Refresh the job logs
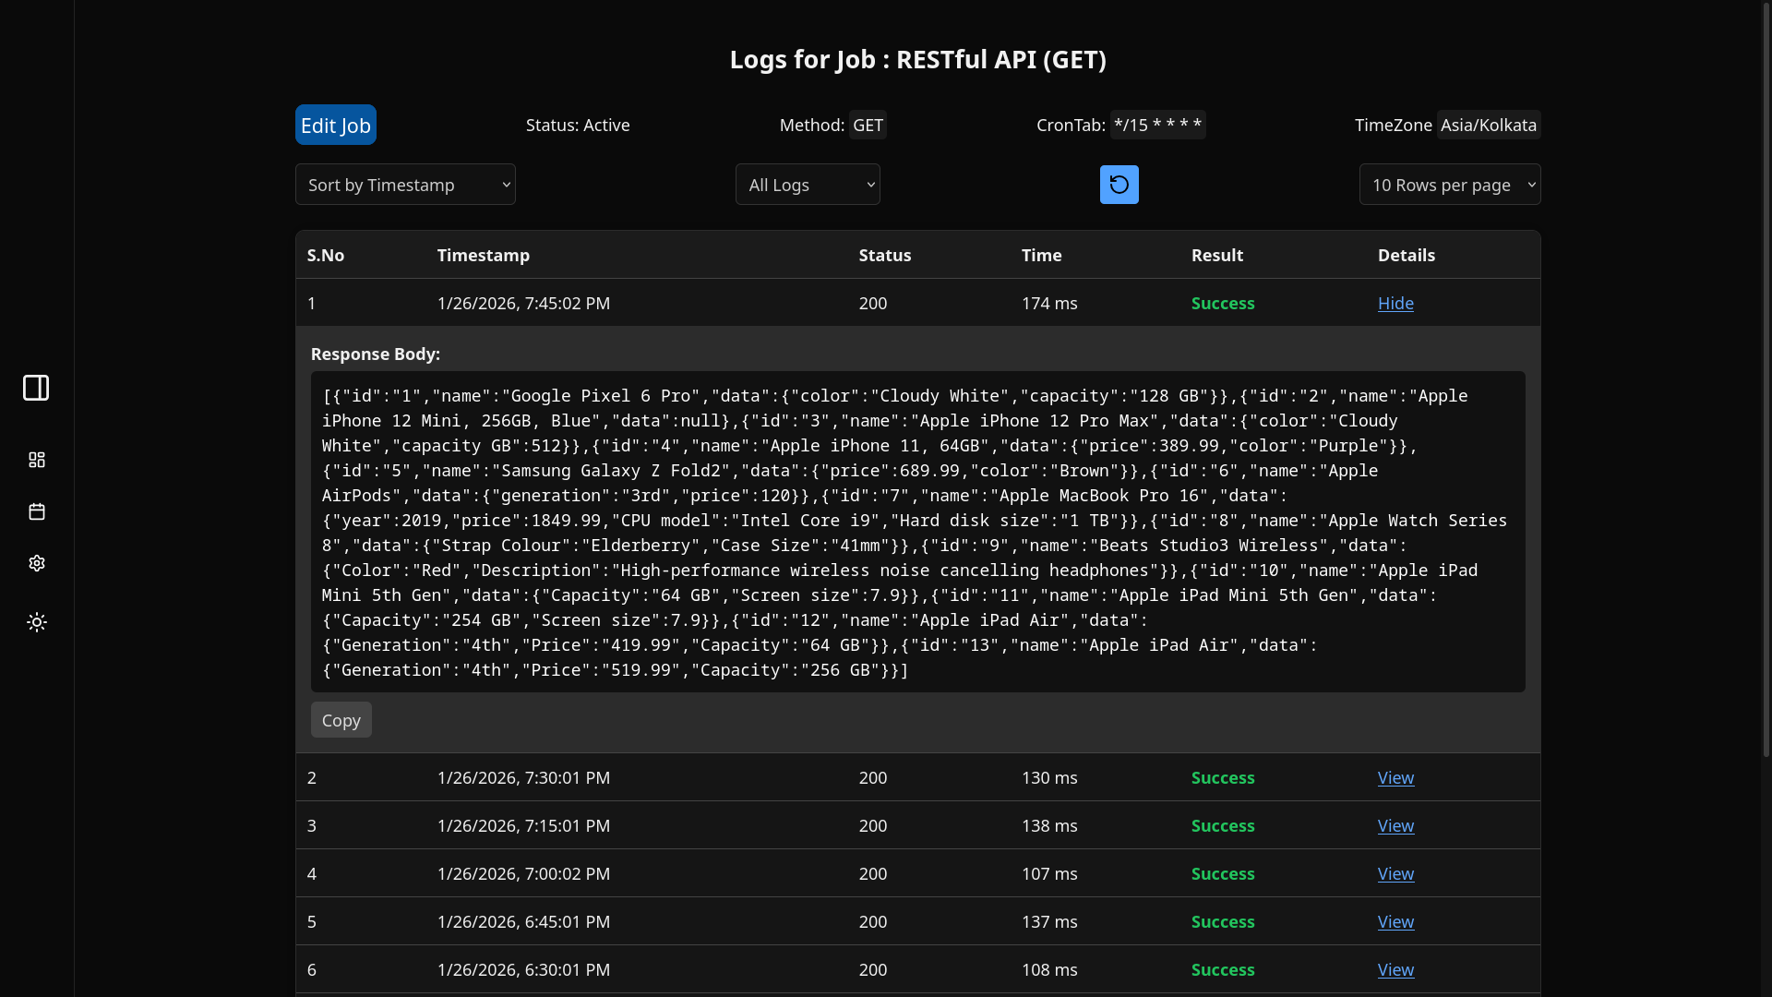Viewport: 1772px width, 997px height. [1118, 184]
